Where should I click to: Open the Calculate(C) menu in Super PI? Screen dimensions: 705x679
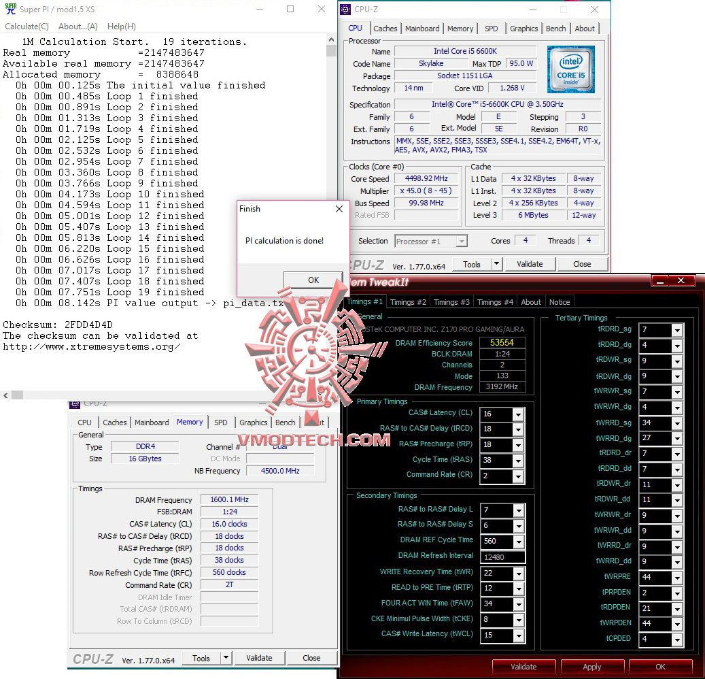coord(27,27)
